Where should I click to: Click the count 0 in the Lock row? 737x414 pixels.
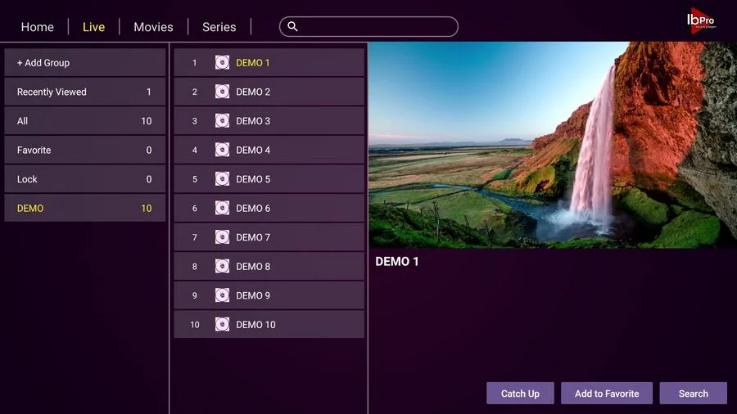(148, 179)
